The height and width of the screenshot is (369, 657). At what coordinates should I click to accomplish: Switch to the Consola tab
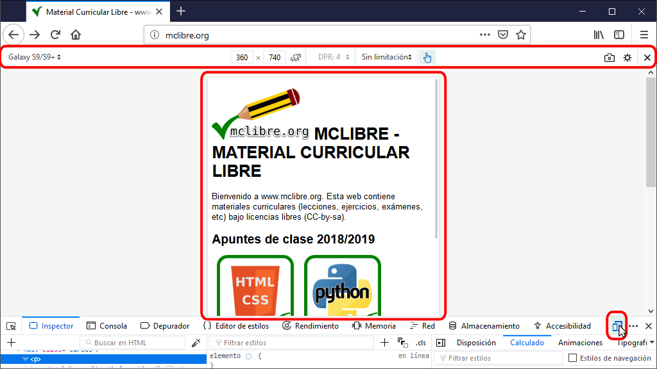(107, 326)
